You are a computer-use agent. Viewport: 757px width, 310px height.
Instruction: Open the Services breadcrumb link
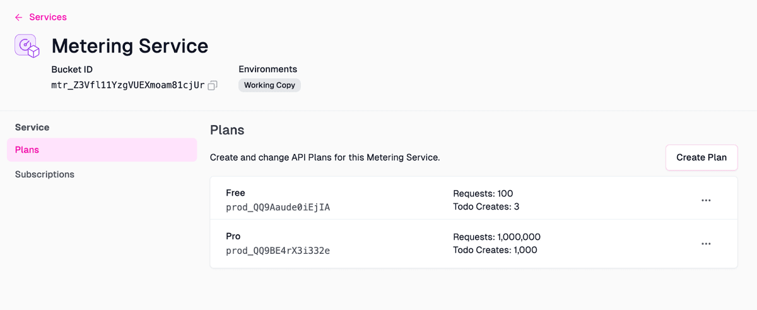48,17
